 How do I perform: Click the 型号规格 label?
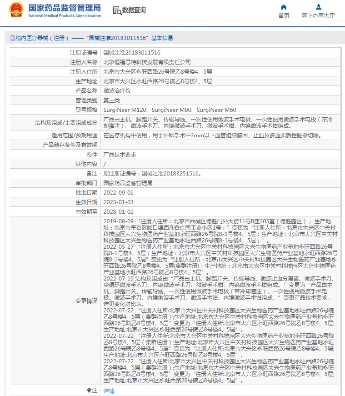coord(86,110)
